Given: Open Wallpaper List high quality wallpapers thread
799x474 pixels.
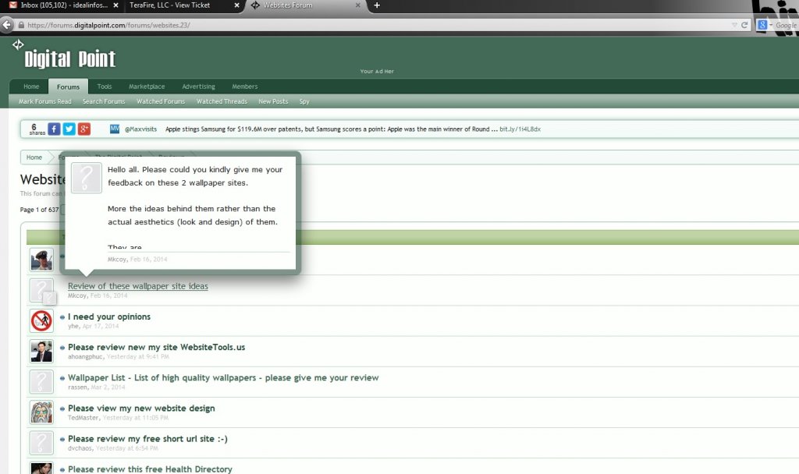Looking at the screenshot, I should coord(223,378).
